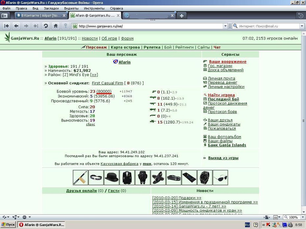Open the Справка menu
Screen dimensions: 306x229
[116, 9]
